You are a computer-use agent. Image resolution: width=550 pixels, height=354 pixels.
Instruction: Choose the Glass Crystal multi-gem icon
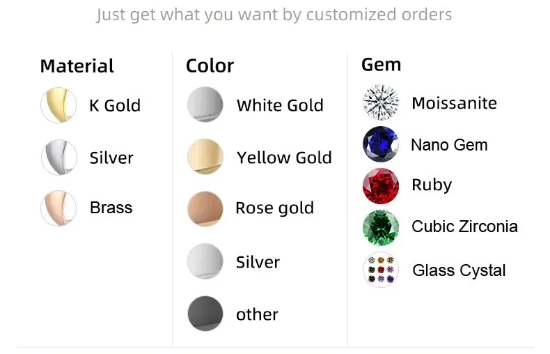coord(380,270)
